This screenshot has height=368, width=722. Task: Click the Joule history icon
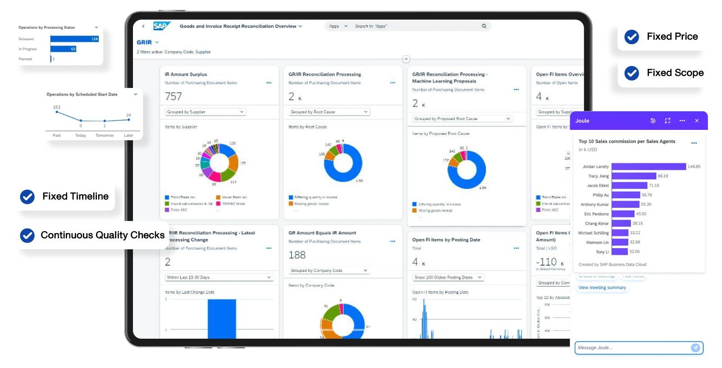[x=653, y=121]
